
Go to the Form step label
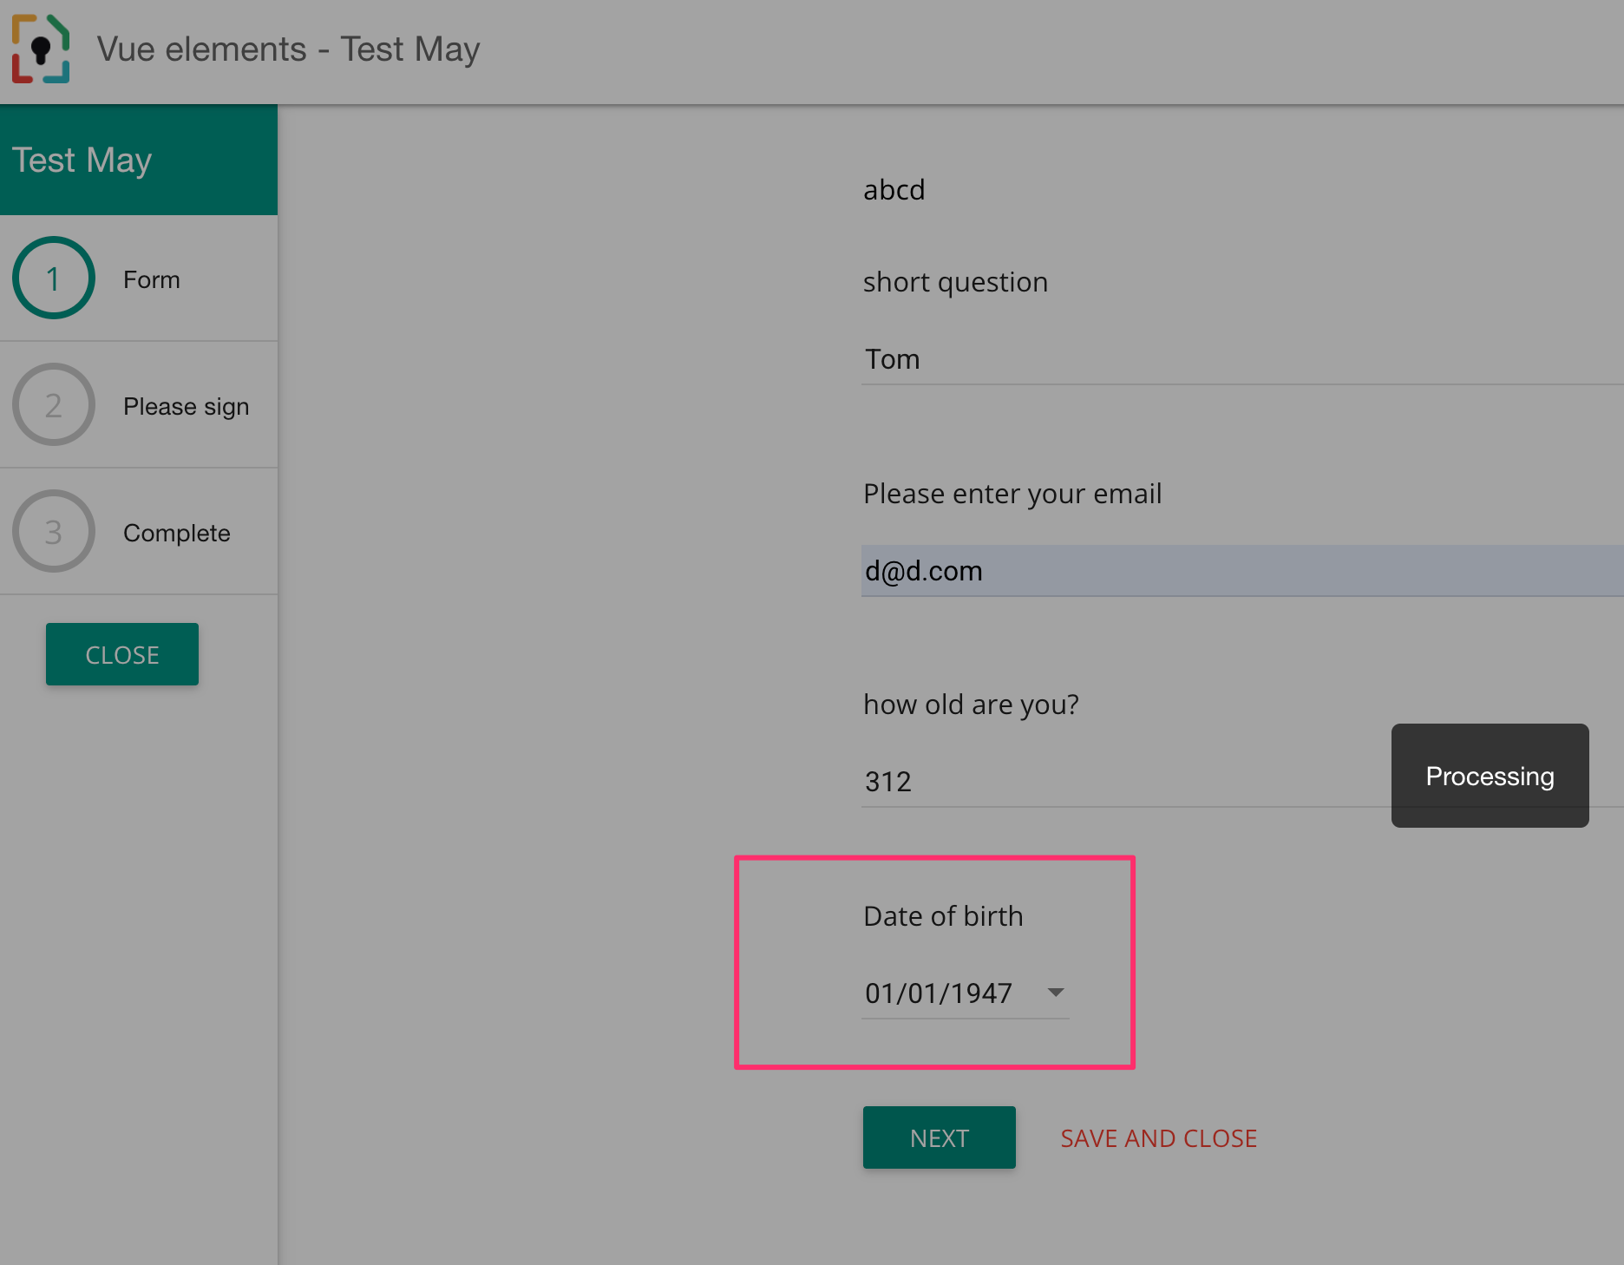(x=152, y=279)
